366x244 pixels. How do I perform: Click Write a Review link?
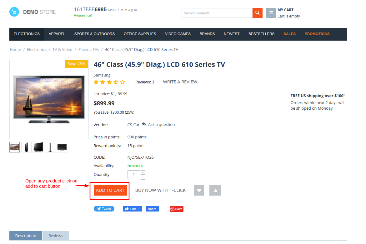[x=180, y=82]
